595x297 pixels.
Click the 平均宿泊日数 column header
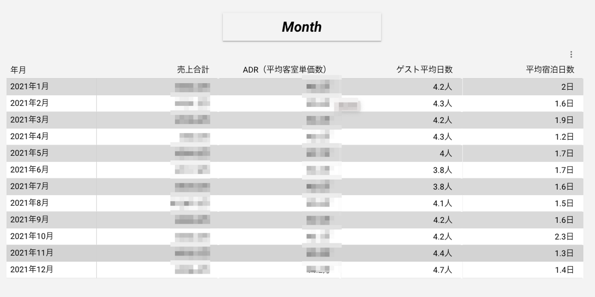click(550, 70)
